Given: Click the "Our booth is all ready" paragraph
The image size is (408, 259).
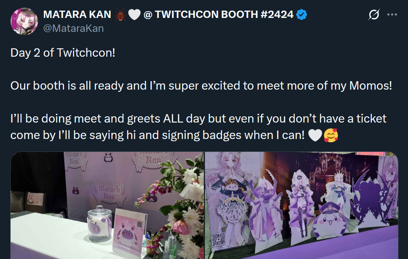Looking at the screenshot, I should point(201,86).
